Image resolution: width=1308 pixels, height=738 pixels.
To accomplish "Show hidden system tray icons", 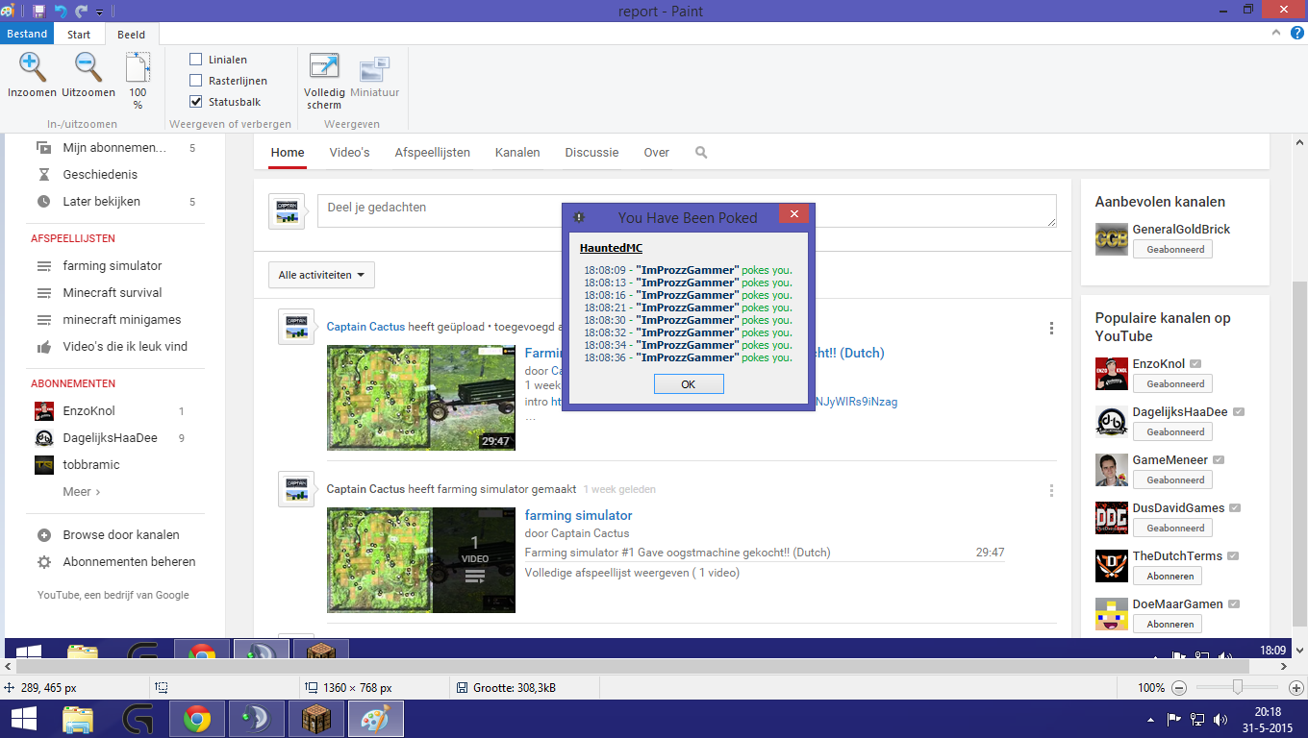I will coord(1152,719).
